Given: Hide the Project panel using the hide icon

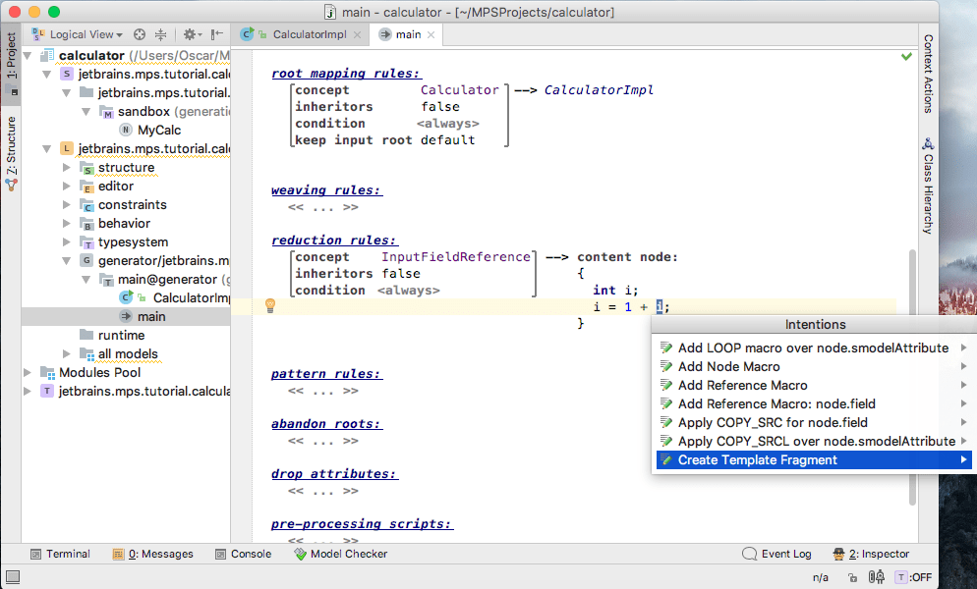Looking at the screenshot, I should pos(216,34).
